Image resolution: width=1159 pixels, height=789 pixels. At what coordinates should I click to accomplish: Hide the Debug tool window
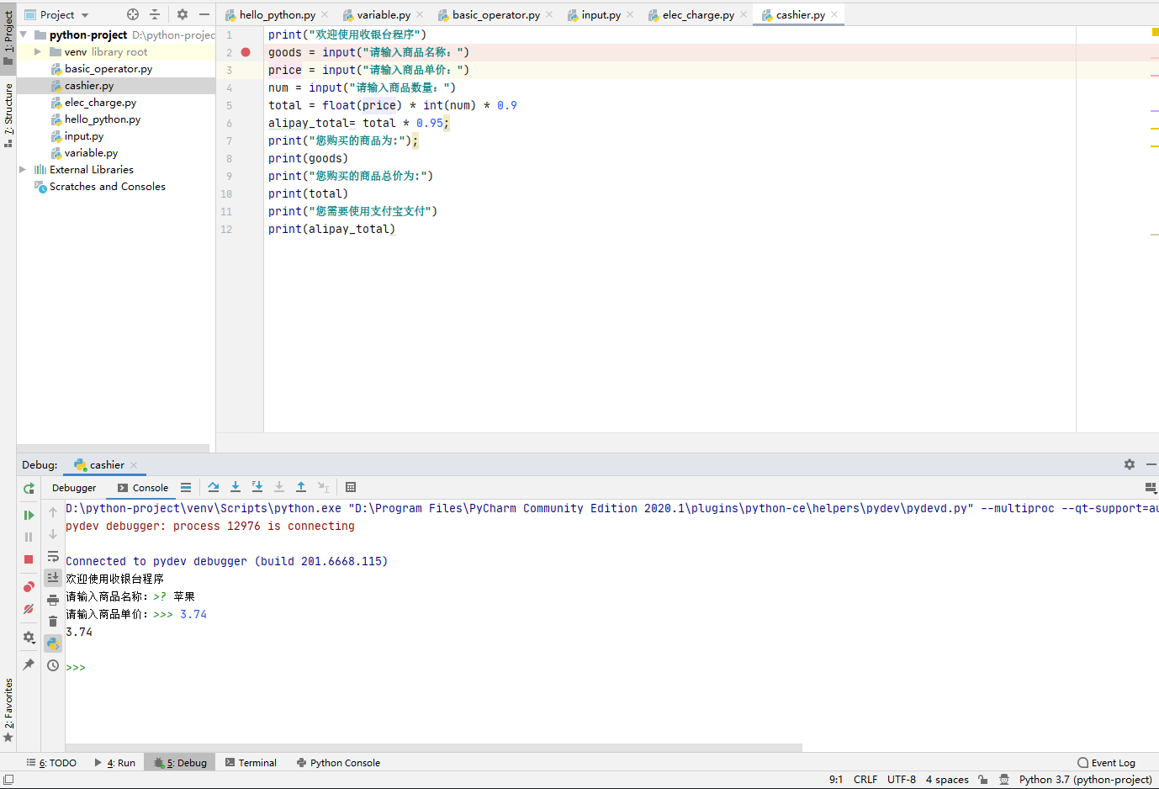1151,464
